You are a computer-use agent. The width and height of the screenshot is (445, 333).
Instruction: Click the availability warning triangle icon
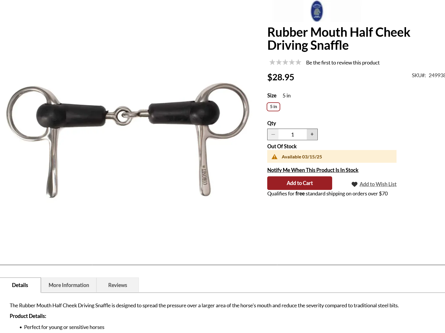pos(274,157)
